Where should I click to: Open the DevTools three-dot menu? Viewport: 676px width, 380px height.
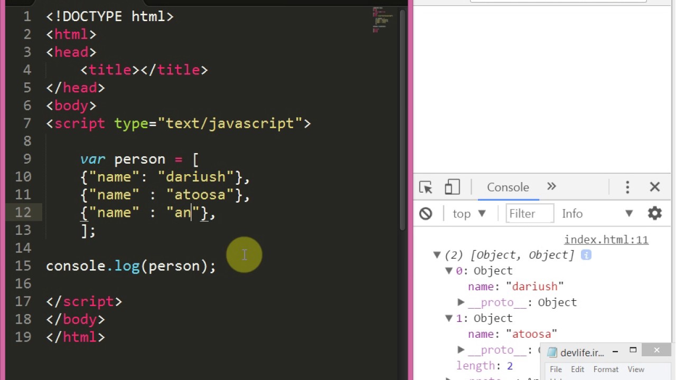click(627, 187)
